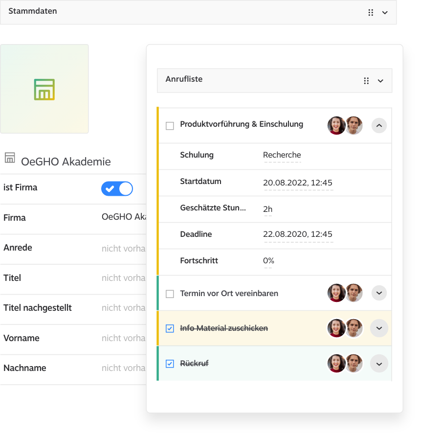This screenshot has width=421, height=439.
Task: Expand the Rückruf task details
Action: click(379, 364)
